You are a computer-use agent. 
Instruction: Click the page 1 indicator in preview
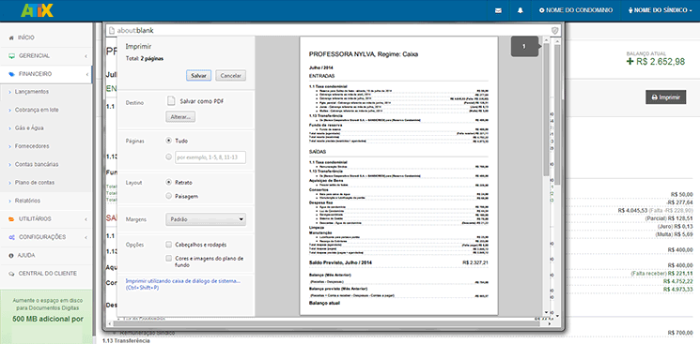pyautogui.click(x=524, y=46)
